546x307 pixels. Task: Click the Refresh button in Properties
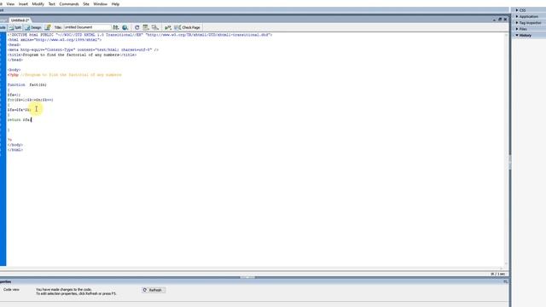click(154, 290)
